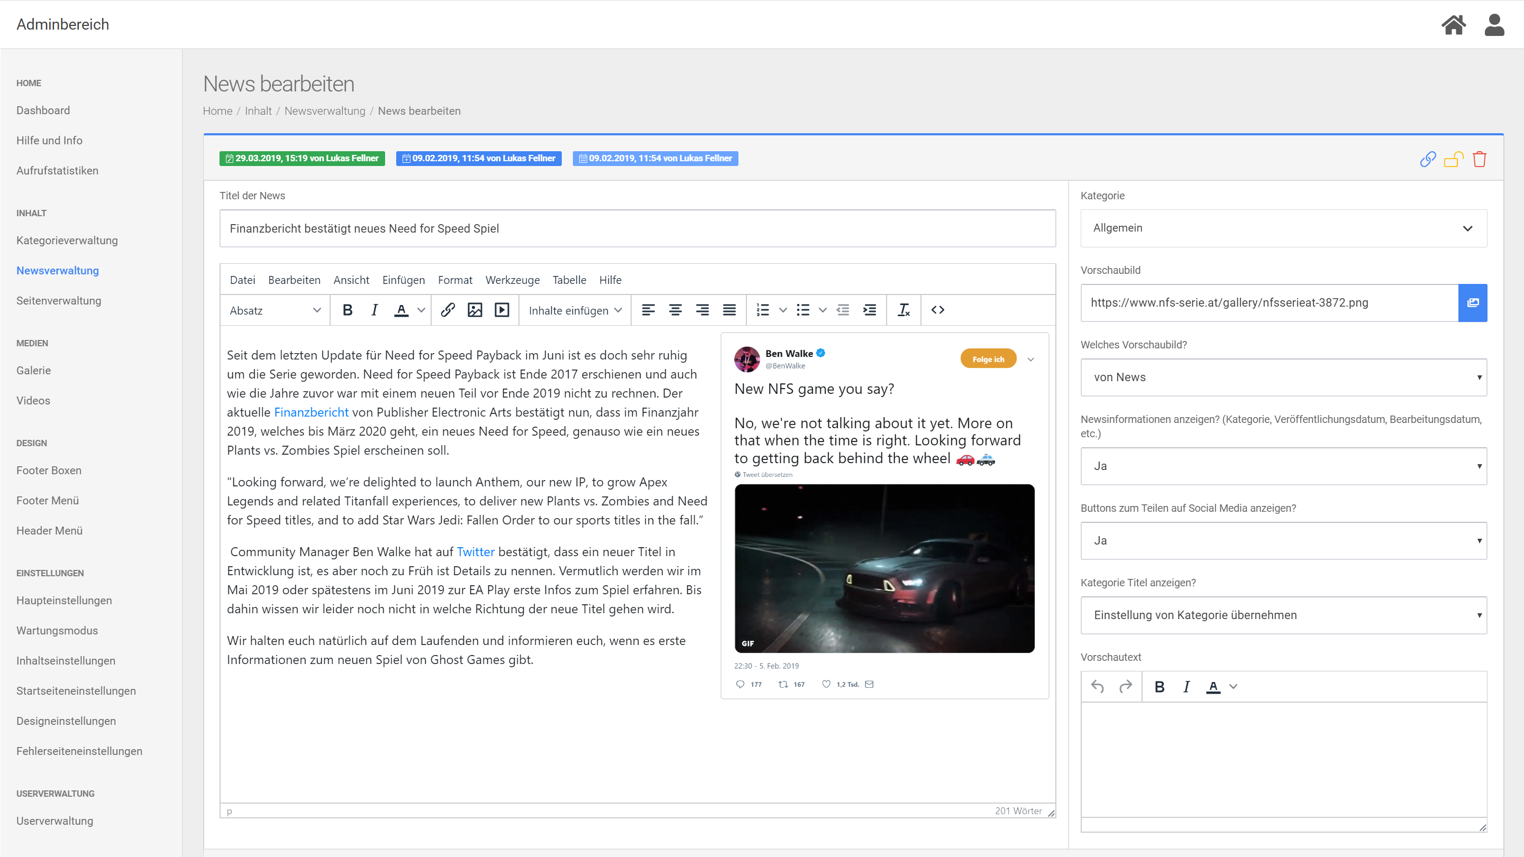This screenshot has width=1524, height=857.
Task: Go to Dashboard in sidebar
Action: [43, 110]
